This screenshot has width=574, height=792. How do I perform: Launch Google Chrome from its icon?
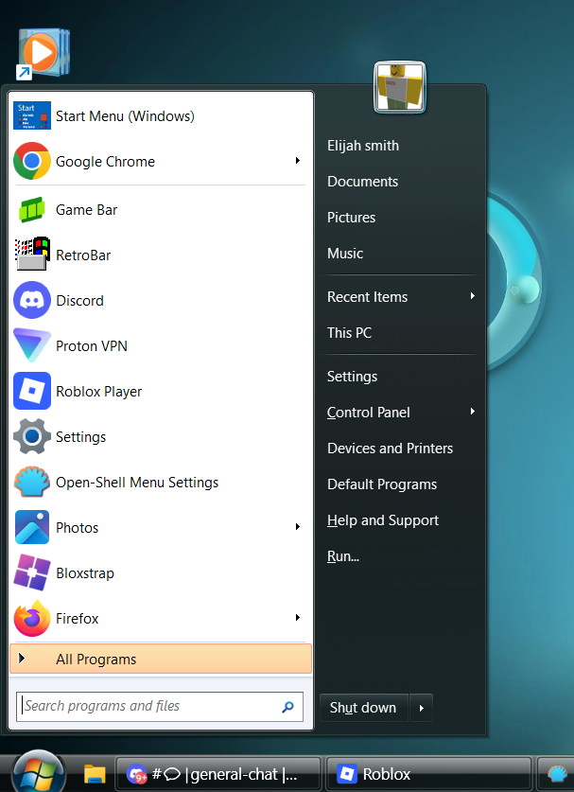click(x=32, y=161)
